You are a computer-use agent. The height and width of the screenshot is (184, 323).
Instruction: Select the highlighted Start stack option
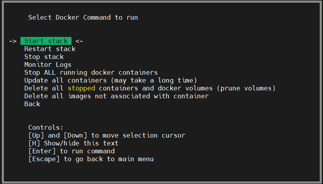[x=46, y=41]
